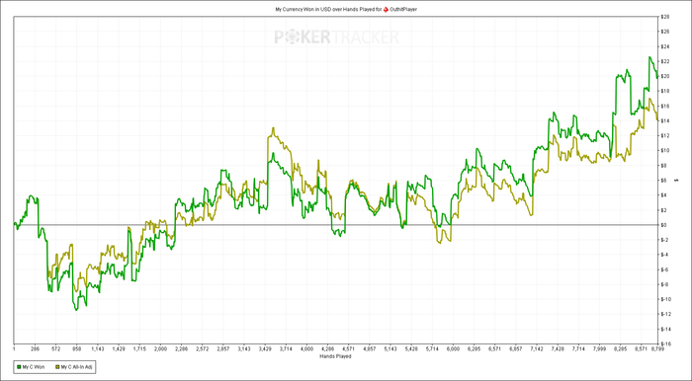Click the "$28" y-axis tick label
The height and width of the screenshot is (381, 692).
666,17
